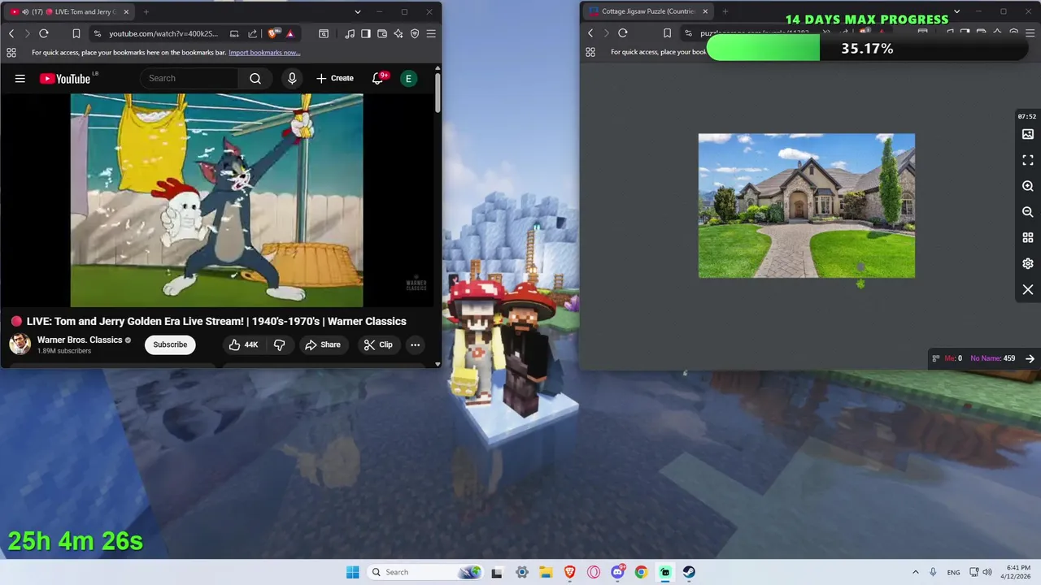Image resolution: width=1041 pixels, height=585 pixels.
Task: Toggle puzzle fullscreen mode
Action: pyautogui.click(x=1028, y=160)
